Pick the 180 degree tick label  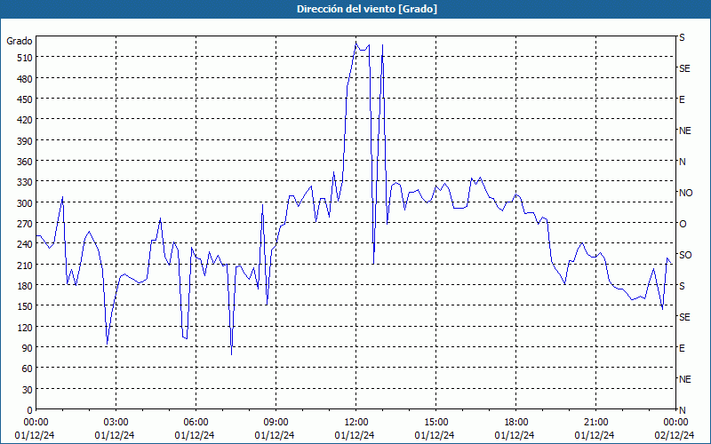pyautogui.click(x=24, y=286)
